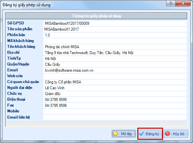This screenshot has height=143, width=193.
Task: Click the Tên sản phẩm field
Action: [x=115, y=29]
